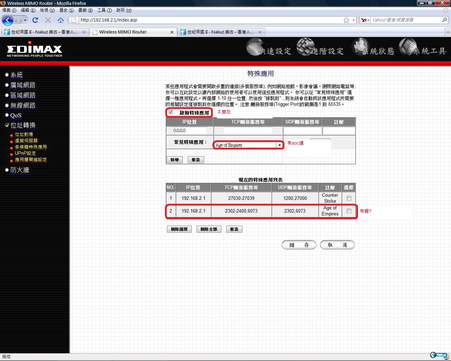
Task: Open the URL history dropdown arrow
Action: pos(353,20)
